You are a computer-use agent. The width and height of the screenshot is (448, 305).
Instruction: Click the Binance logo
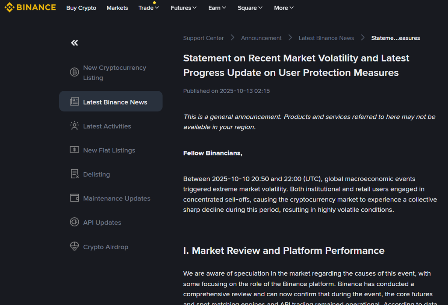click(x=30, y=7)
